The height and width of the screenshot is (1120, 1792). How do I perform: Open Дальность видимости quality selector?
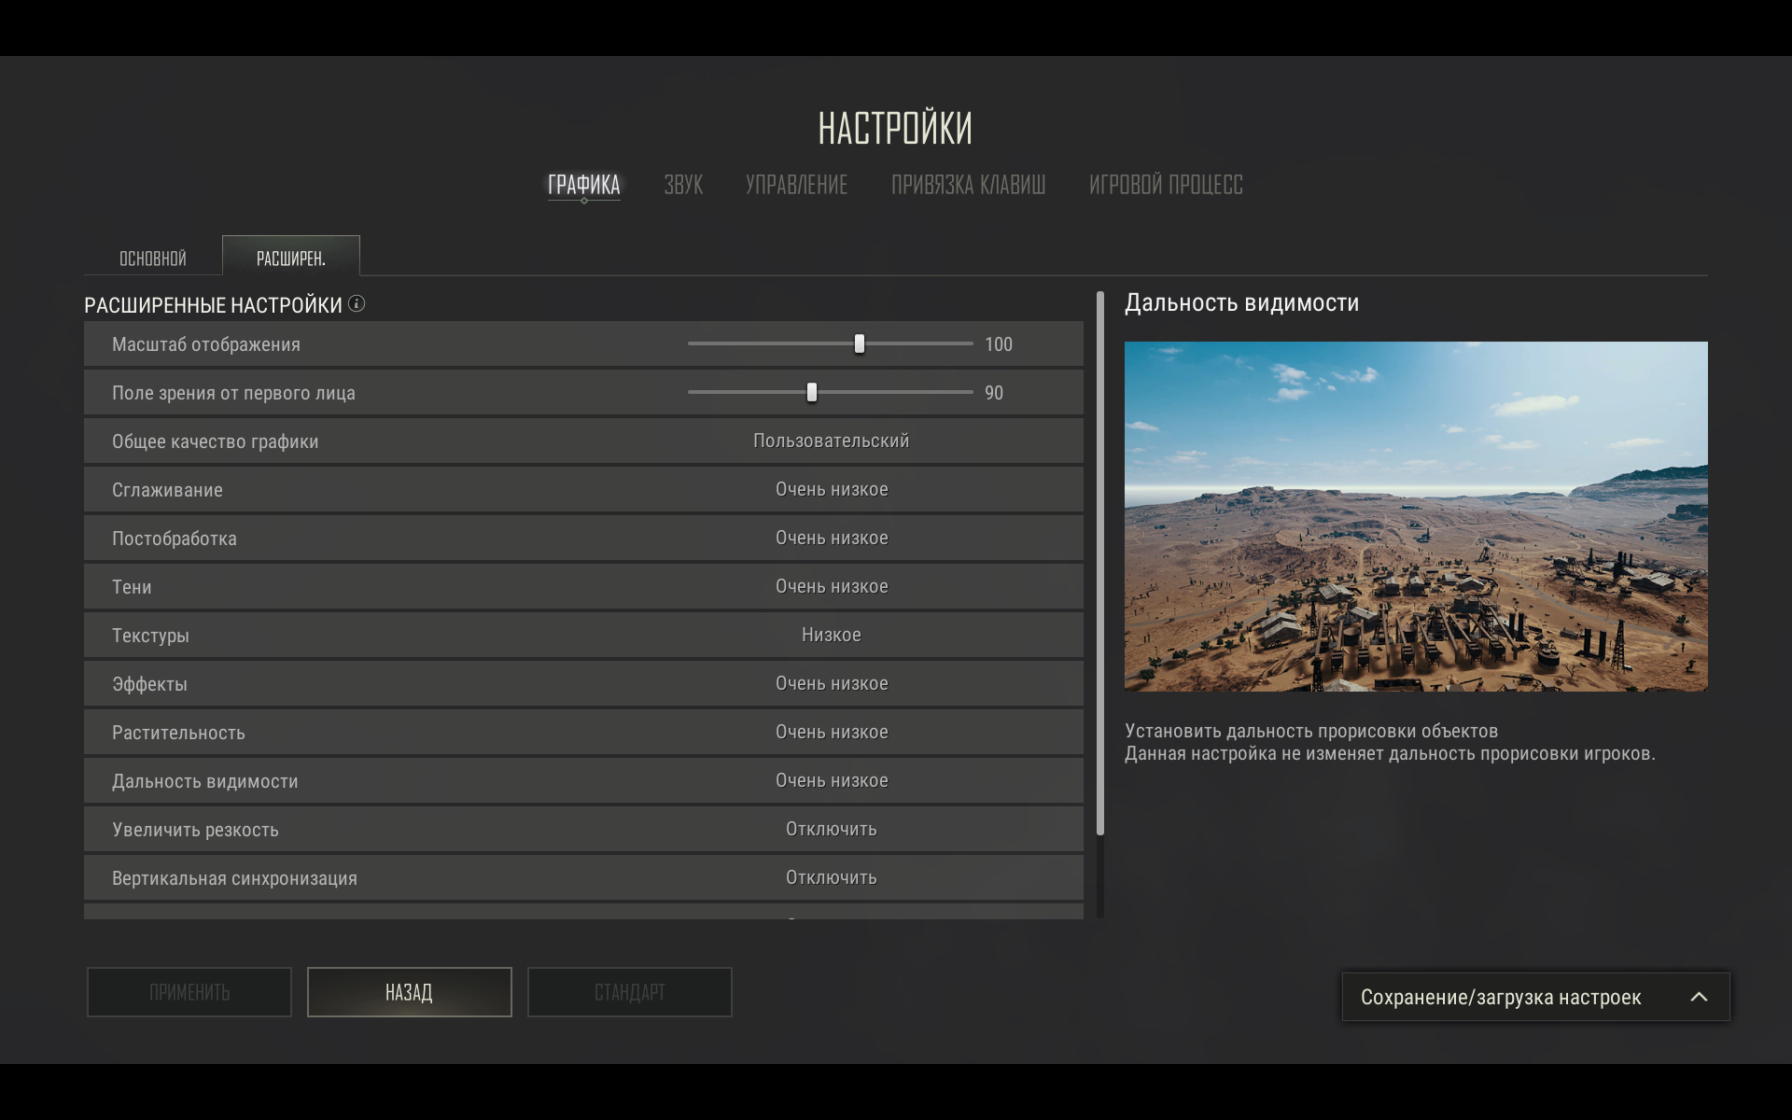[x=832, y=780]
